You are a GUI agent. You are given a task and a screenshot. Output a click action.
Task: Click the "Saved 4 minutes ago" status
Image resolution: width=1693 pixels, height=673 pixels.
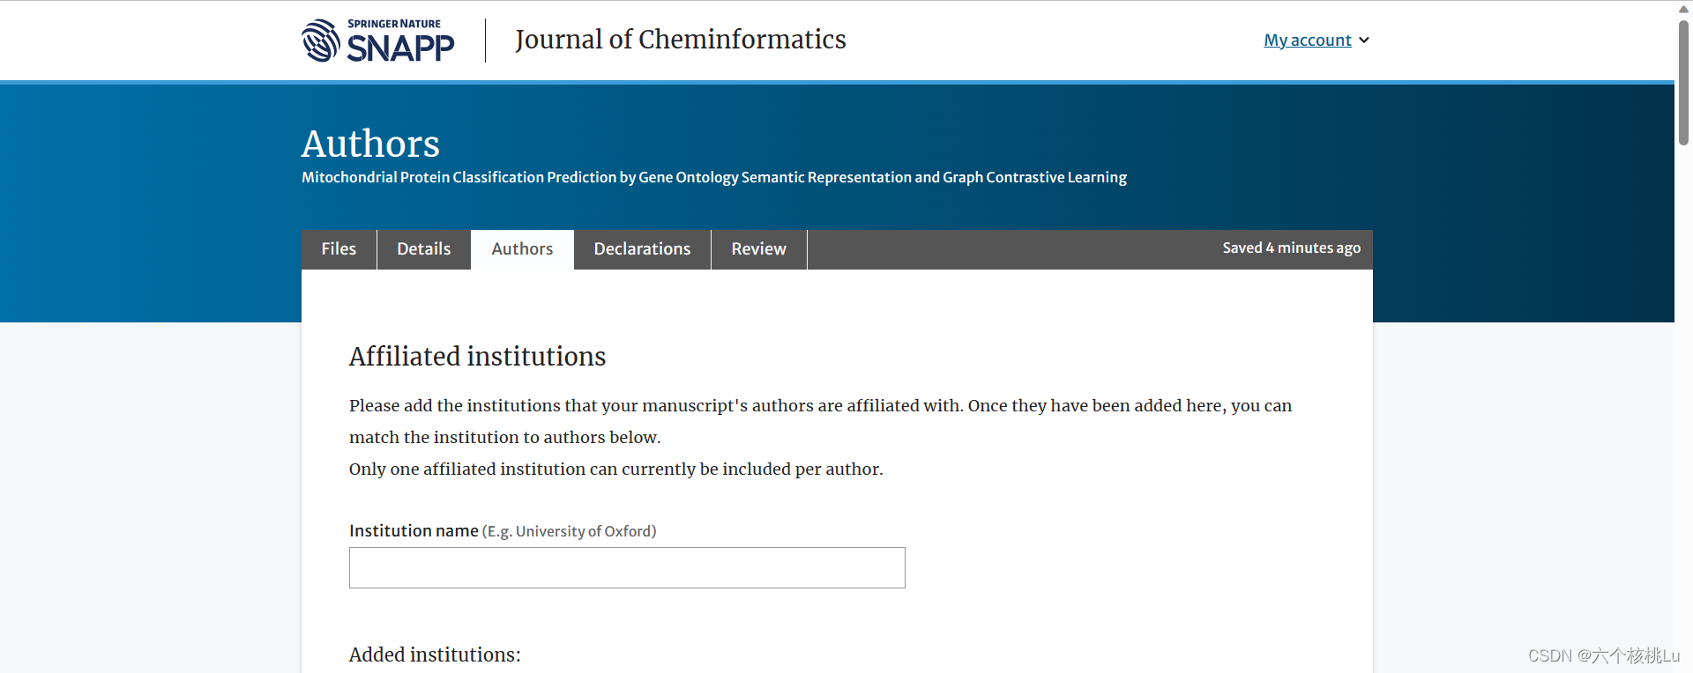pyautogui.click(x=1291, y=248)
